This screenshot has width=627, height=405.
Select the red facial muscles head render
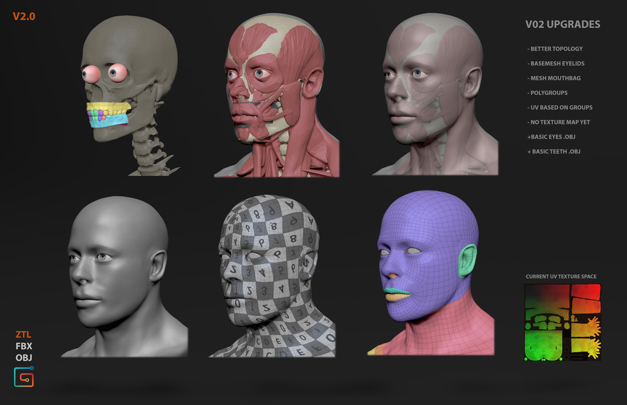(277, 95)
